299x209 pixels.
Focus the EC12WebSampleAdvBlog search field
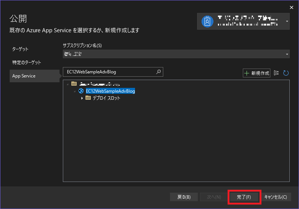click(113, 72)
